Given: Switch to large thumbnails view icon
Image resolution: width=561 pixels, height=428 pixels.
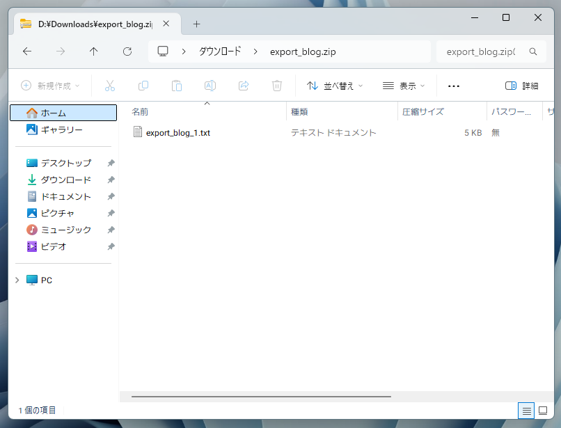Looking at the screenshot, I should pyautogui.click(x=543, y=410).
